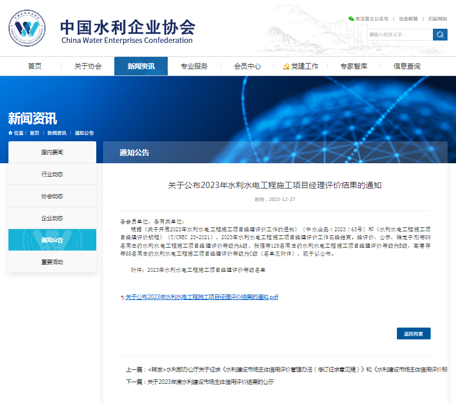
Task: Select 企业动态 in the sidebar
Action: (52, 218)
